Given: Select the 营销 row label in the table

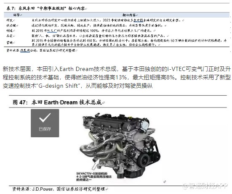Looking at the screenshot, I should 10,43.
